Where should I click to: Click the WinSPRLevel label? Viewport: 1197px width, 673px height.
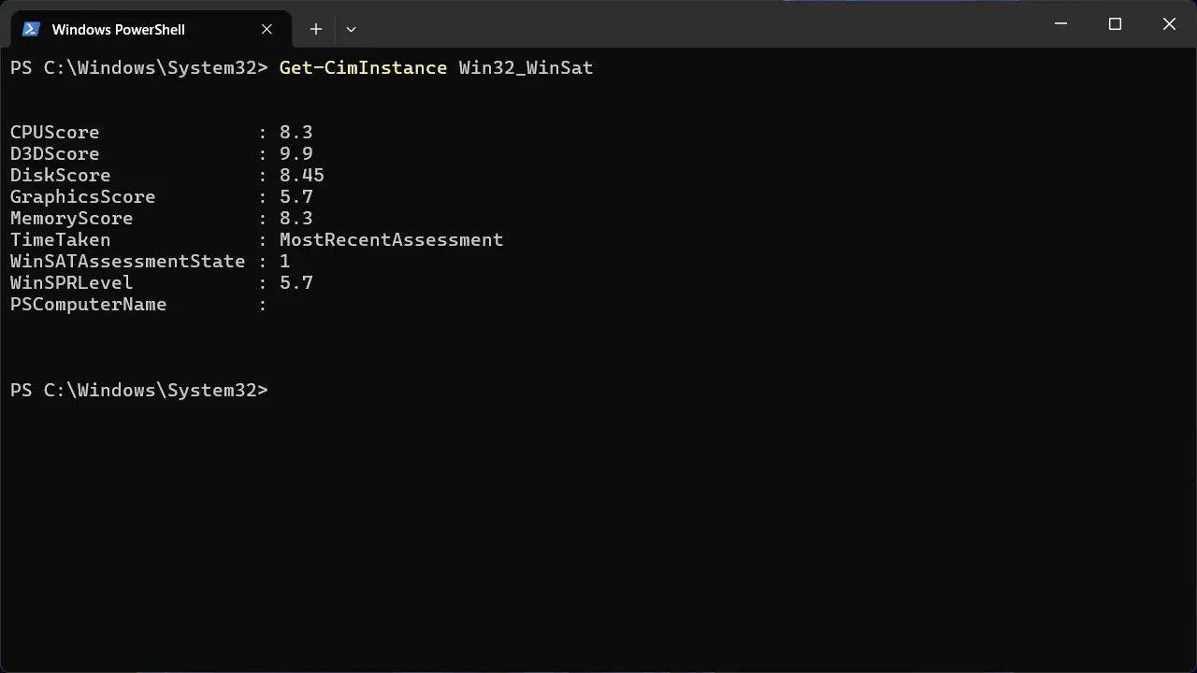tap(71, 282)
